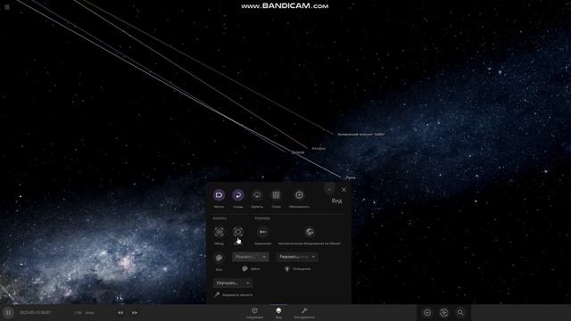Image resolution: width=571 pixels, height=321 pixels.
Task: Toggle the Обитаемость habitable zone button
Action: pyautogui.click(x=299, y=195)
